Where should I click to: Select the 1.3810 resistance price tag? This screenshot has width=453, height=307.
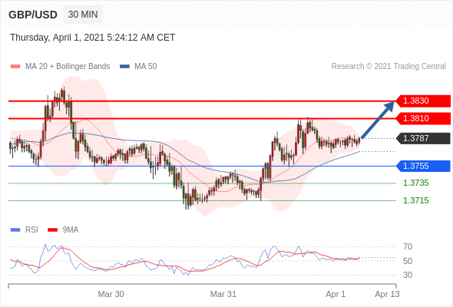coord(422,118)
